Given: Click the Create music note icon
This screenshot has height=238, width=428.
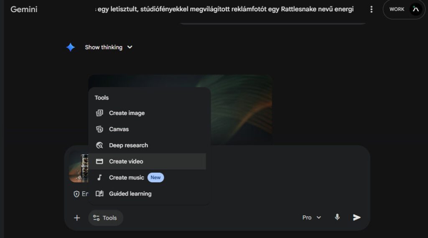Looking at the screenshot, I should point(99,177).
